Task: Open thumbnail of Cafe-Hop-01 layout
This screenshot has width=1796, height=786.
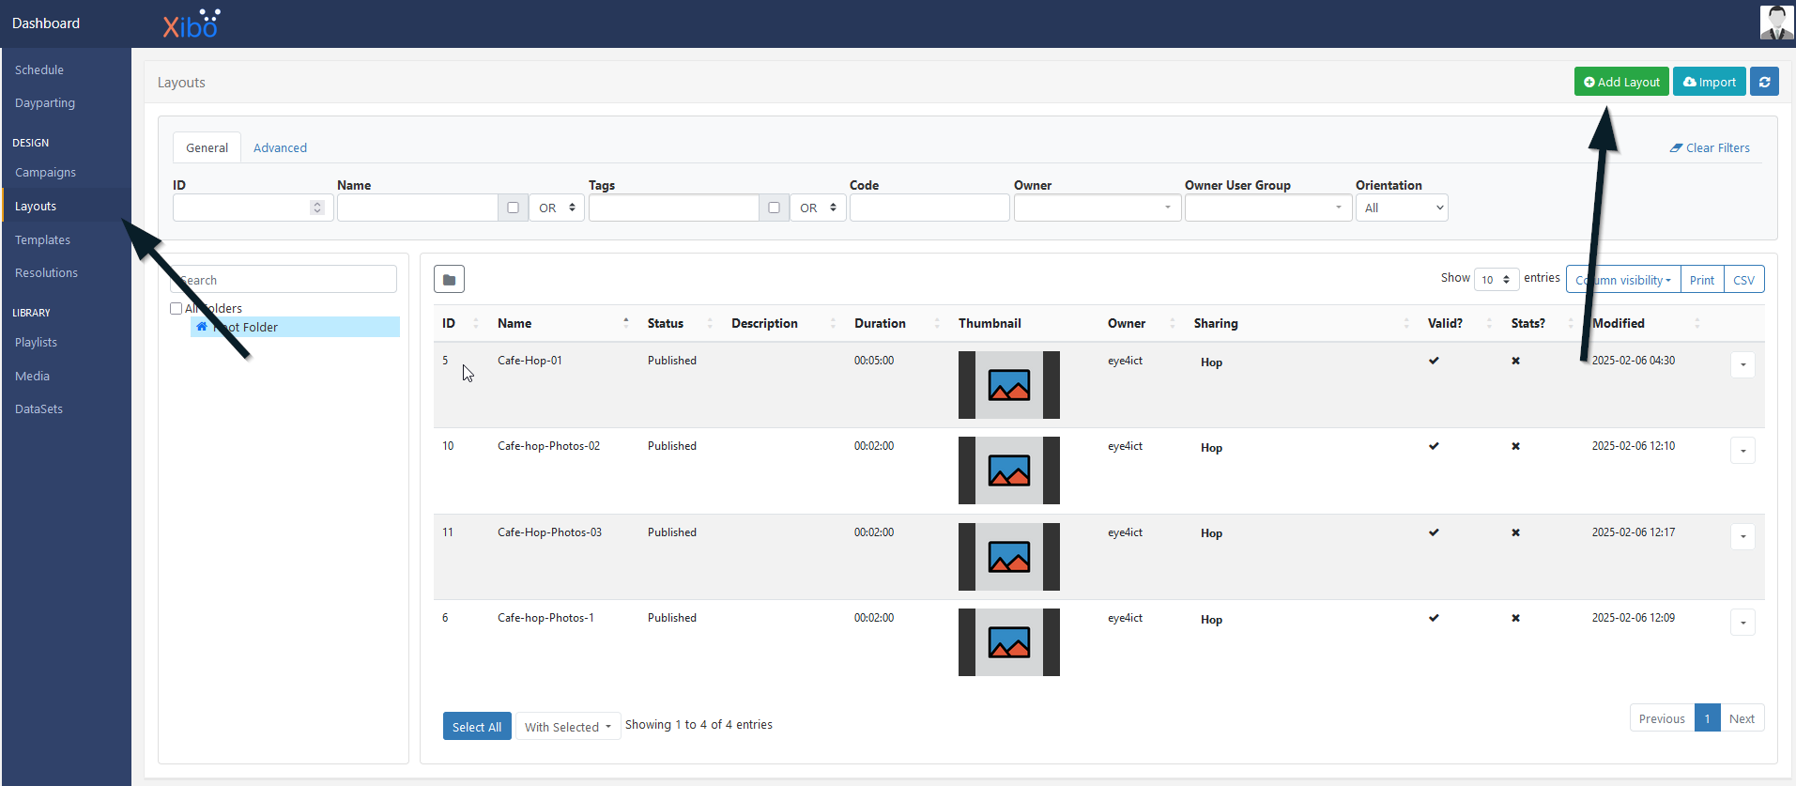Action: pyautogui.click(x=1009, y=385)
